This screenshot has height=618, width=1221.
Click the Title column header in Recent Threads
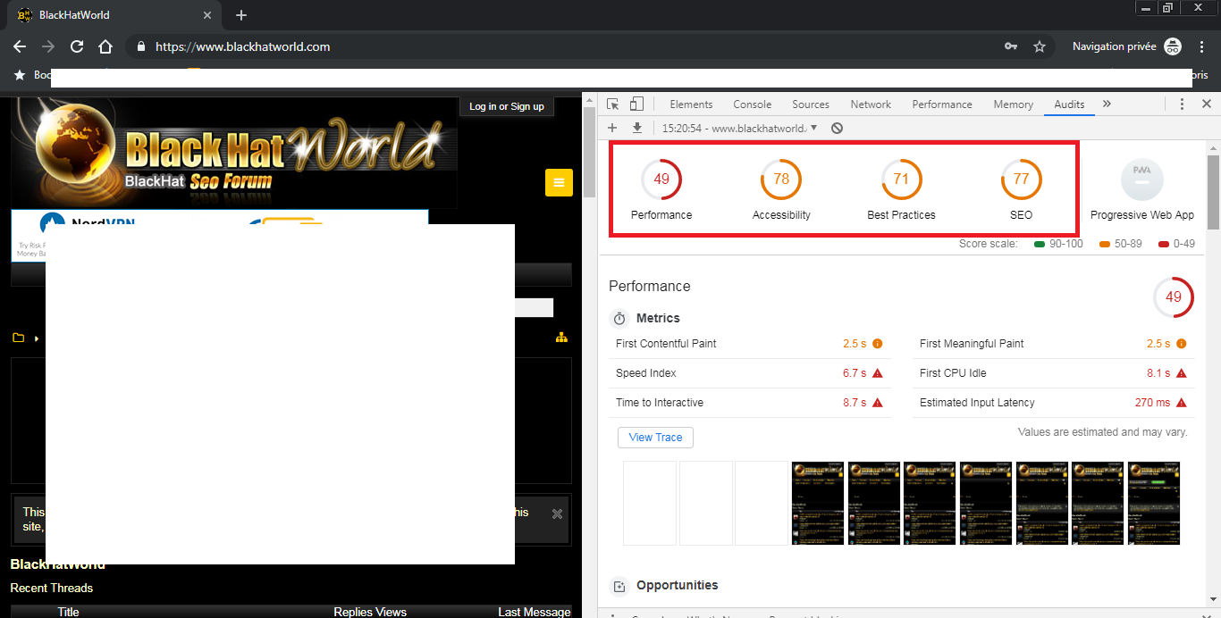point(68,612)
